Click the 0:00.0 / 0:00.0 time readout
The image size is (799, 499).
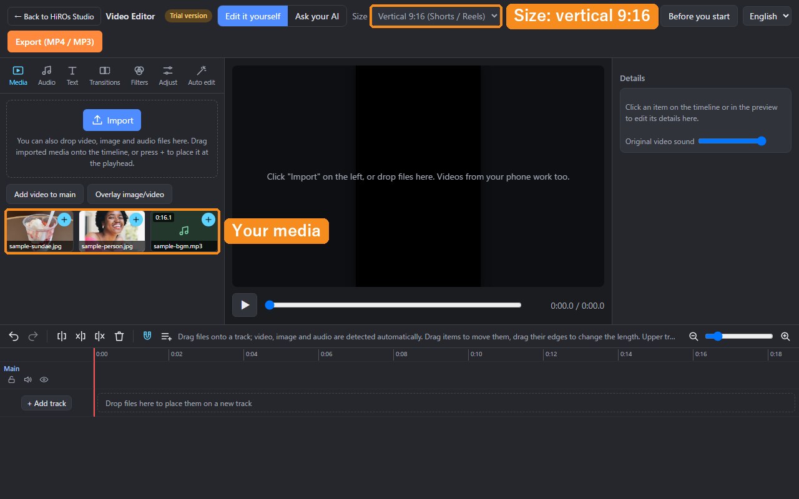[x=577, y=306]
